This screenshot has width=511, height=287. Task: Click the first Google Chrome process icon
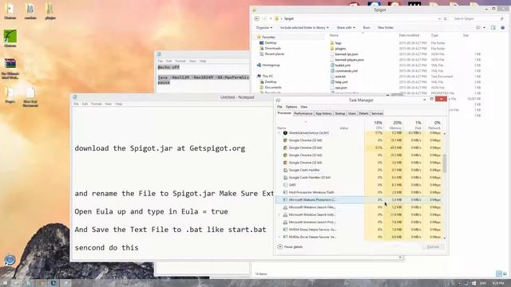tap(285, 140)
